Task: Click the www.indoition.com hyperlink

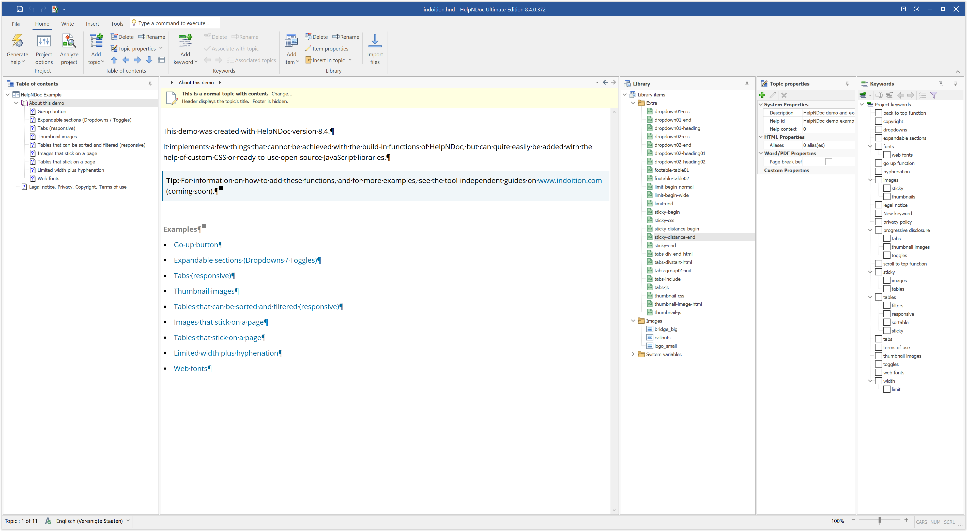Action: 570,180
